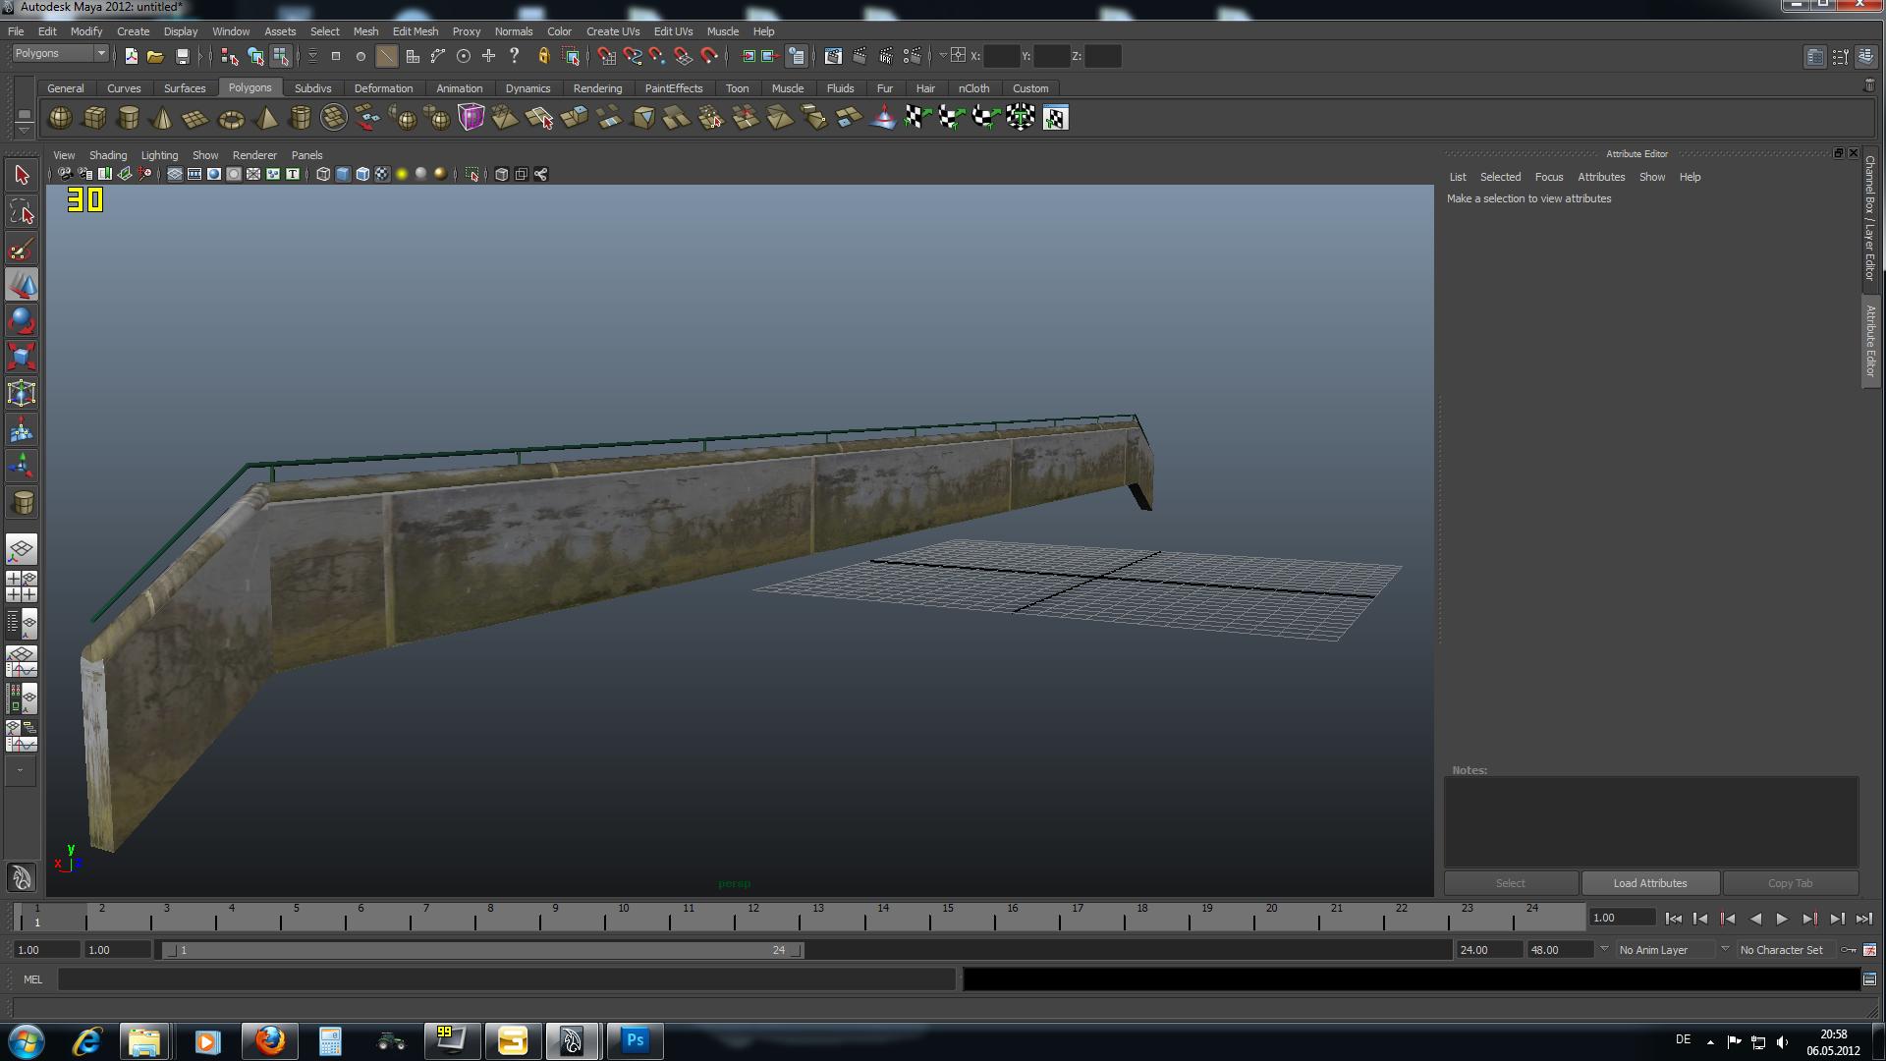The width and height of the screenshot is (1886, 1061).
Task: Toggle Channel Box display button
Action: pos(1866,56)
